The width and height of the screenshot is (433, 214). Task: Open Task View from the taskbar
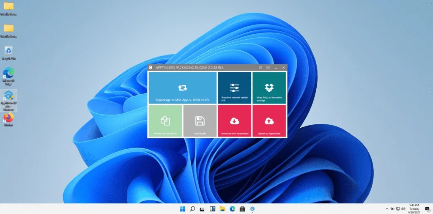tap(202, 209)
